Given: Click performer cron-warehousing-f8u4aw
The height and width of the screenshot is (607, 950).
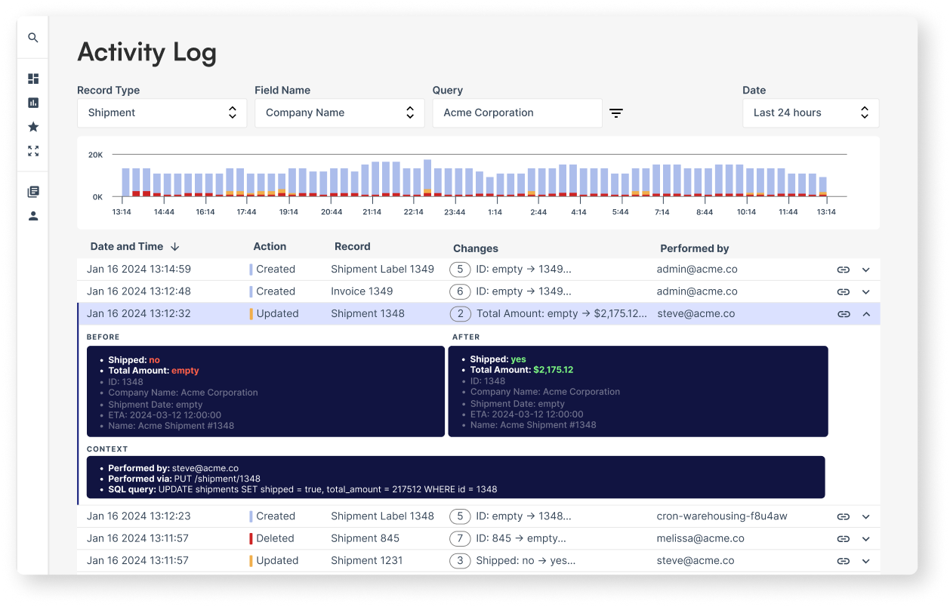Looking at the screenshot, I should (x=722, y=516).
